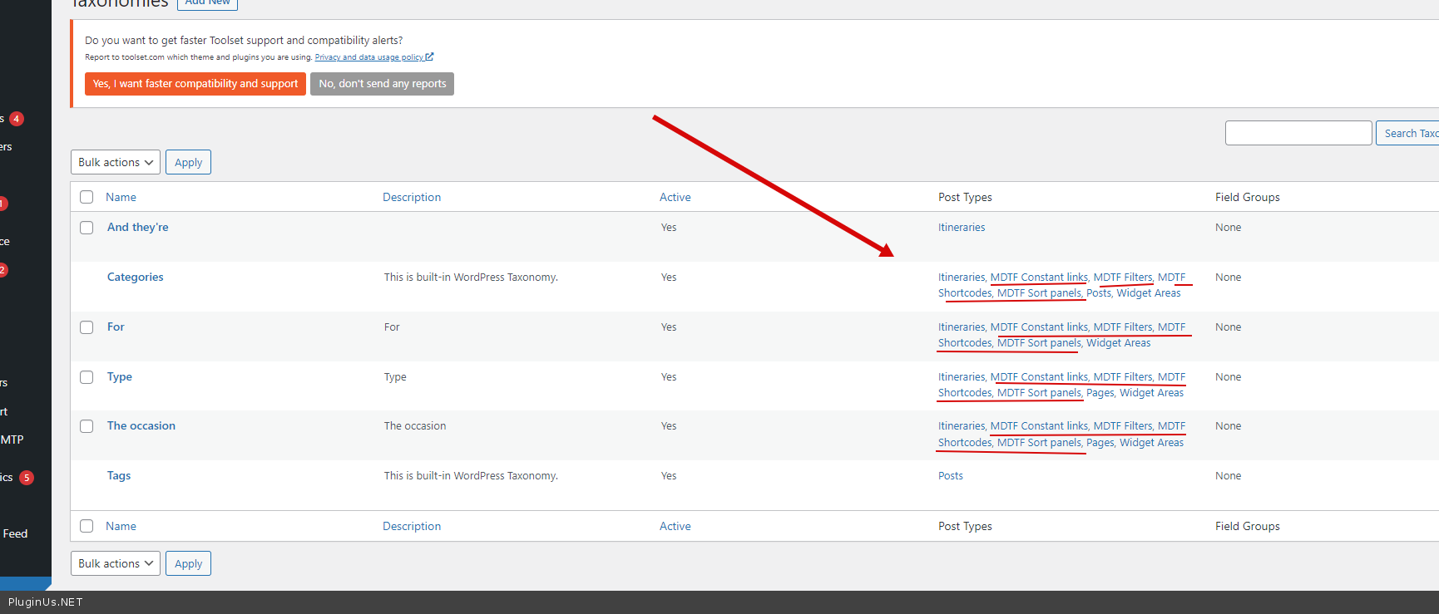Tick the checkbox for 'And they're' taxonomy
Viewport: 1439px width, 614px height.
click(87, 228)
